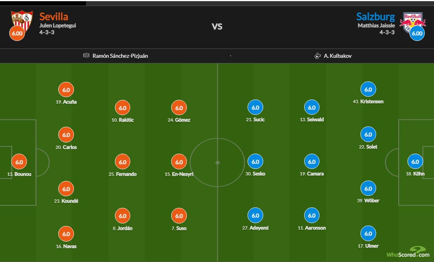Click the Adeyemi player name

[259, 228]
